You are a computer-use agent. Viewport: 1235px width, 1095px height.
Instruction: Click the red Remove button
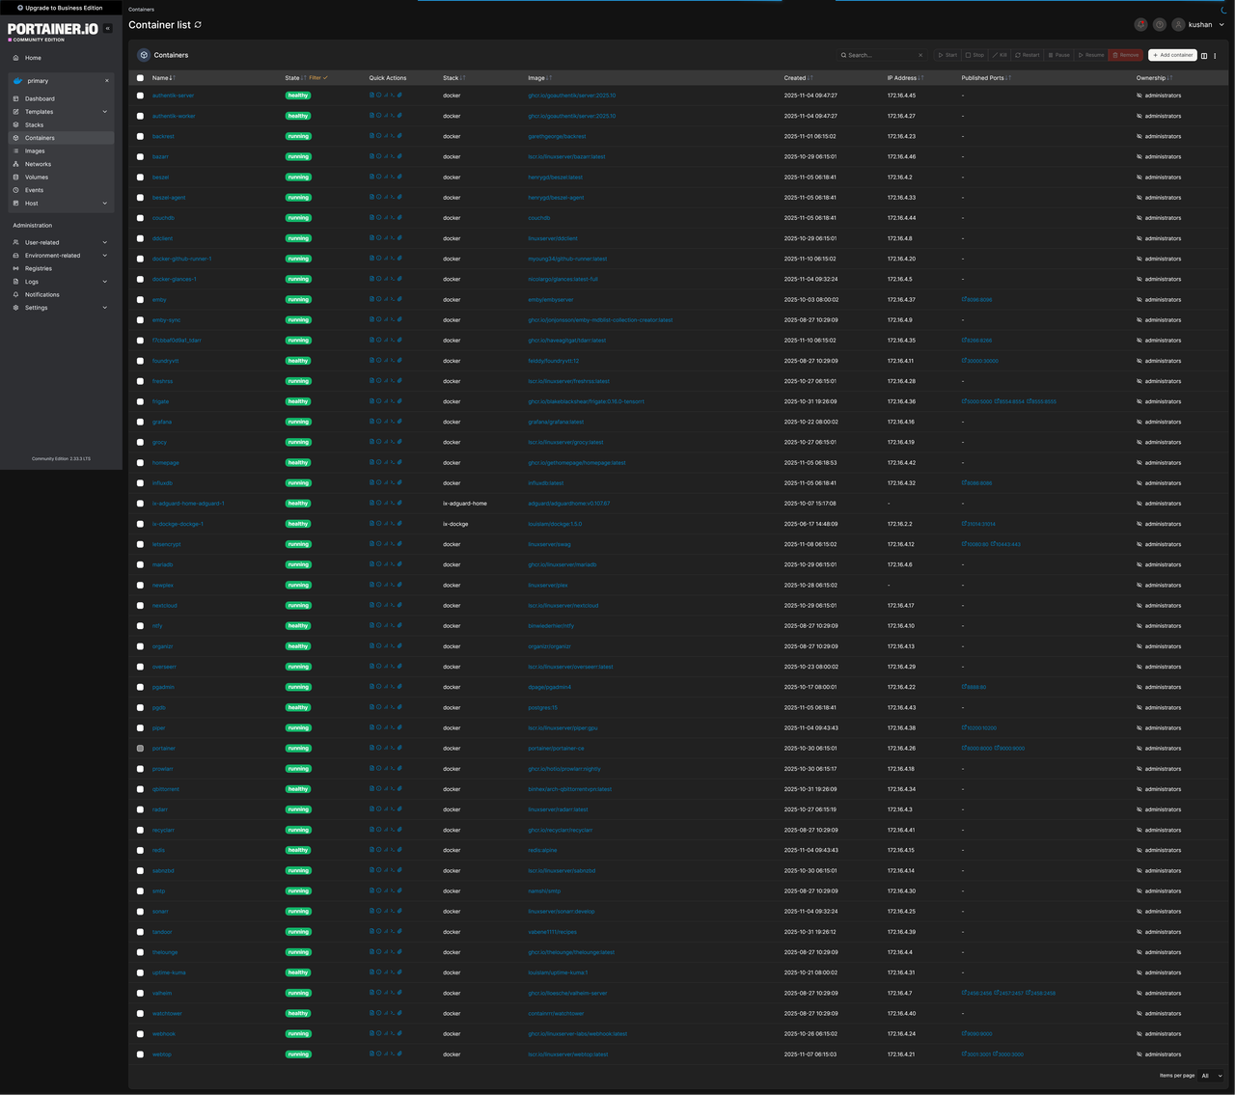click(x=1126, y=55)
